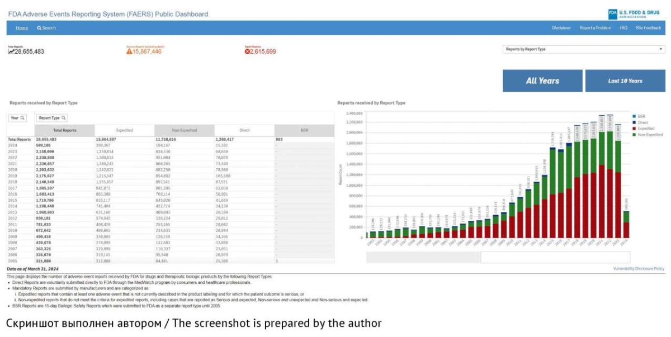Screen dimensions: 671x337
Task: Click the 2,338,998 total for 2022
Action: coord(45,158)
